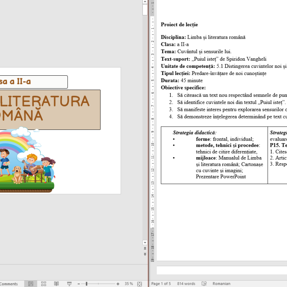Click PowerPoint scrollbar down arrow
The width and height of the screenshot is (287, 287).
(145, 243)
